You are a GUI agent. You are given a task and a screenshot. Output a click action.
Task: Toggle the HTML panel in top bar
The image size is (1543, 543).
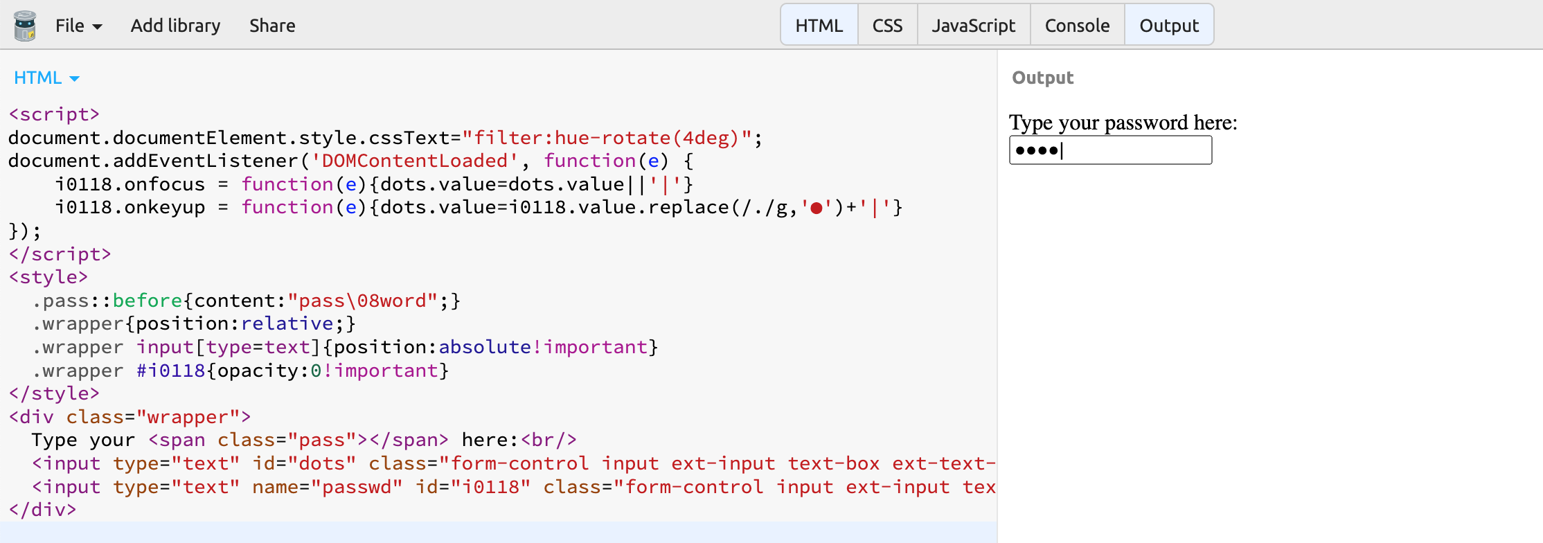point(819,26)
